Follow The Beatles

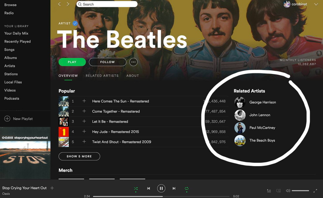click(107, 62)
